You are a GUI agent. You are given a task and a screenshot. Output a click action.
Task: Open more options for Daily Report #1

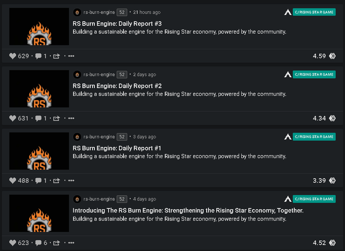pyautogui.click(x=71, y=181)
